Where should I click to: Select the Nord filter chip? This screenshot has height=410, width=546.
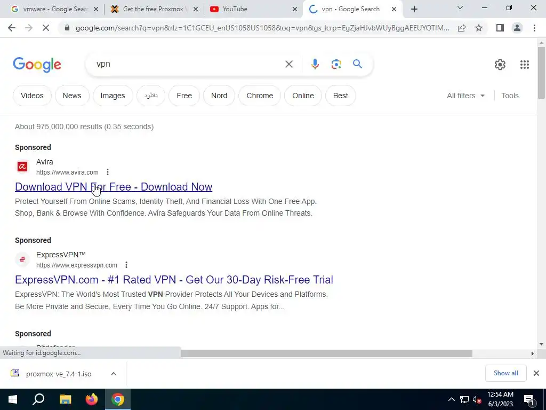219,96
